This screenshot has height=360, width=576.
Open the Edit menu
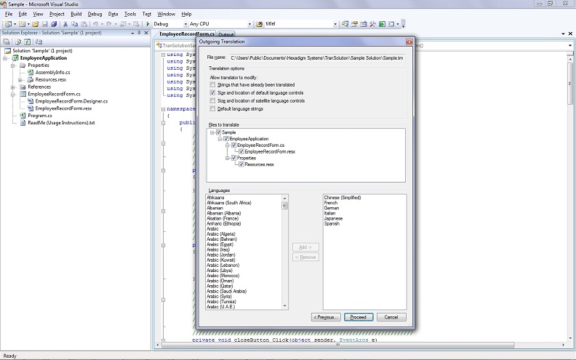(x=23, y=14)
